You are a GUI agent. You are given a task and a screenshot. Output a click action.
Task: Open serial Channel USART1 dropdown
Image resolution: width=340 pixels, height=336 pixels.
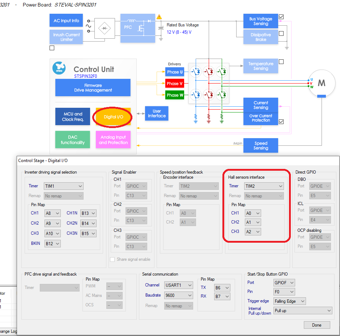click(x=179, y=285)
